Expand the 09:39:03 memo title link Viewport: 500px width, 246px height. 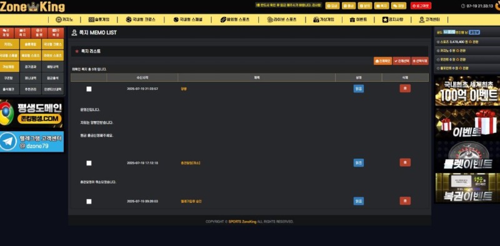[x=191, y=202]
